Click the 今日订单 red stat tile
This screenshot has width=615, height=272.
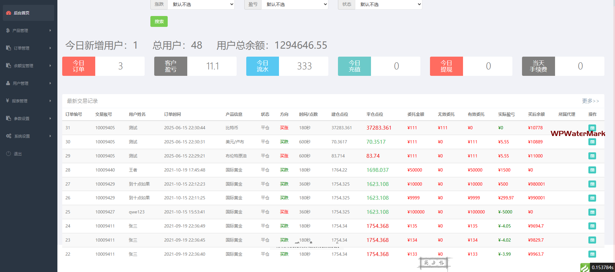coord(79,66)
